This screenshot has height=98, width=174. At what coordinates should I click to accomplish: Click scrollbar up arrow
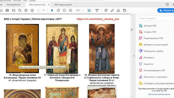click(132, 15)
